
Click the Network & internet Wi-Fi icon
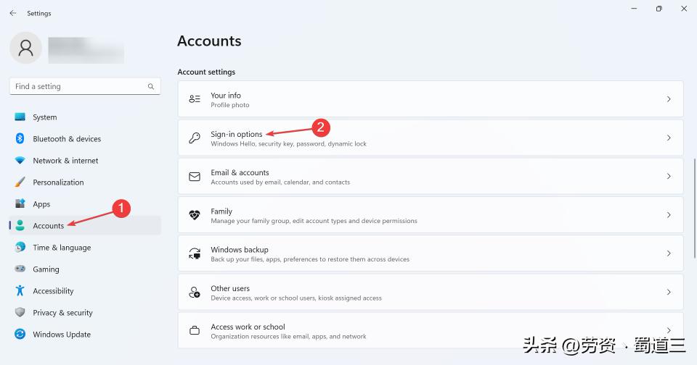(x=20, y=161)
